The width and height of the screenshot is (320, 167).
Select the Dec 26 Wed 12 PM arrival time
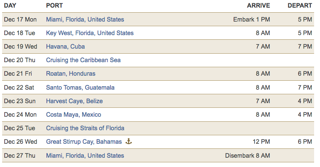(261, 141)
